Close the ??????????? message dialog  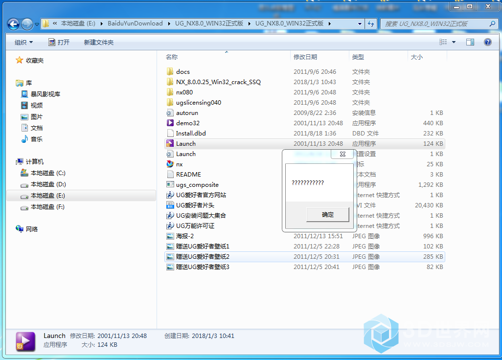[x=342, y=154]
